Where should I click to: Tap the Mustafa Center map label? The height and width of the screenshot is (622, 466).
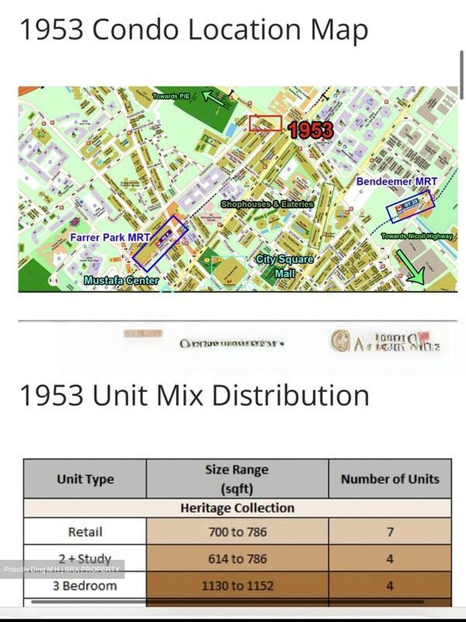click(121, 280)
